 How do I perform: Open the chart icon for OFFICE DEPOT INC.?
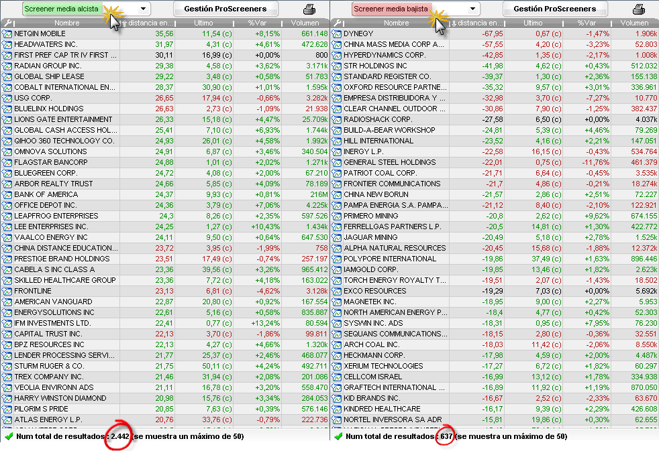(7, 205)
